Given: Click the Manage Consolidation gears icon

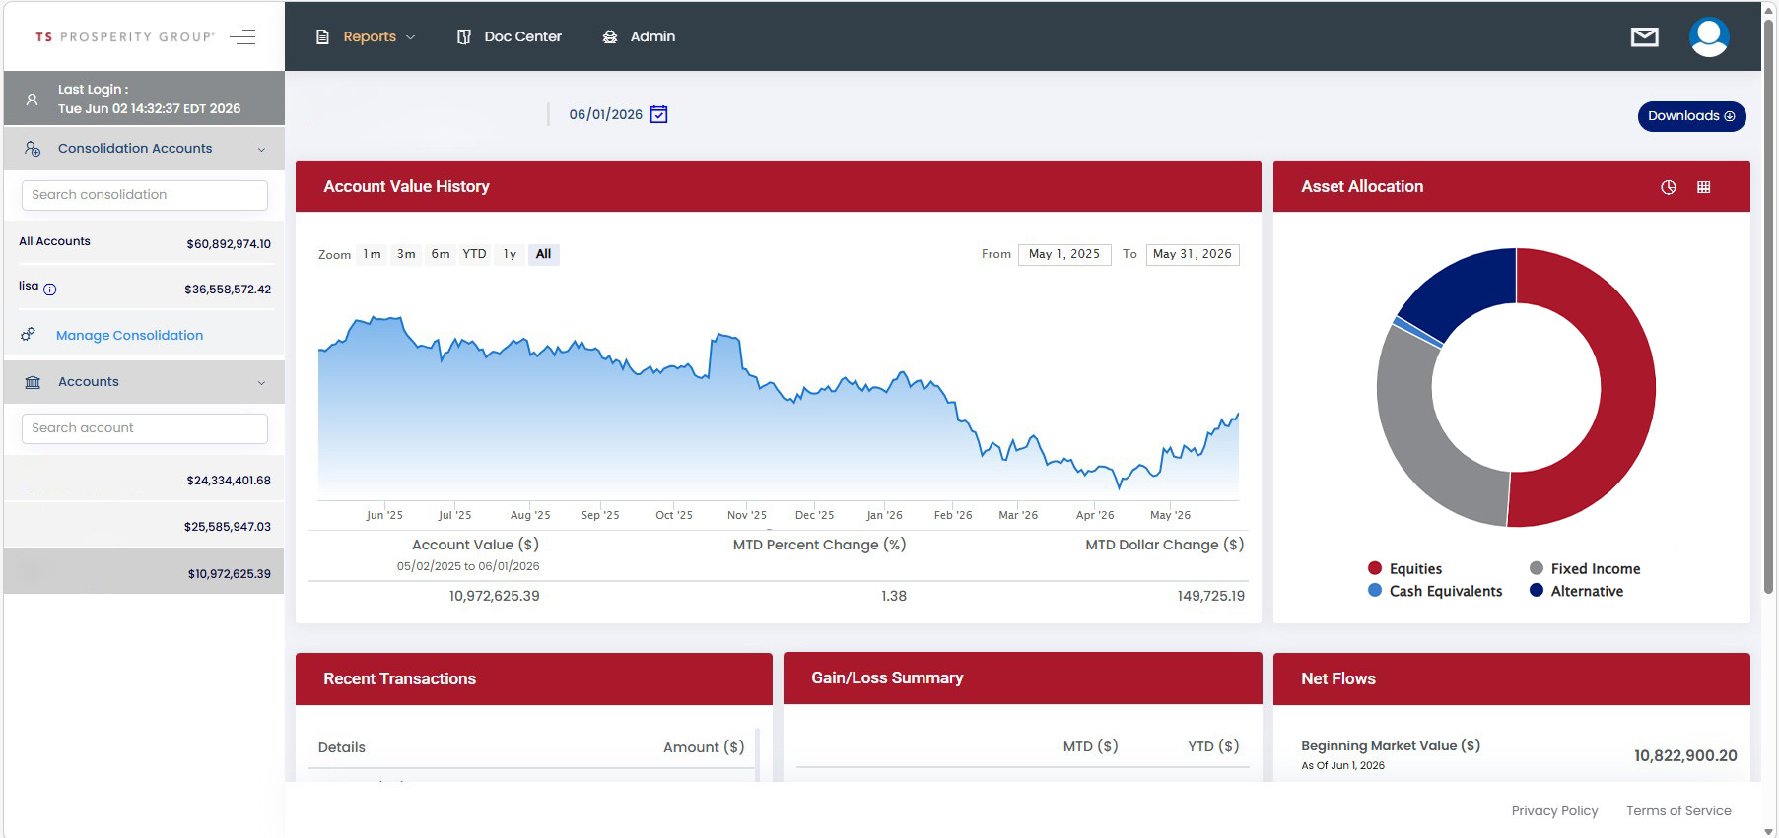Looking at the screenshot, I should click(x=29, y=335).
